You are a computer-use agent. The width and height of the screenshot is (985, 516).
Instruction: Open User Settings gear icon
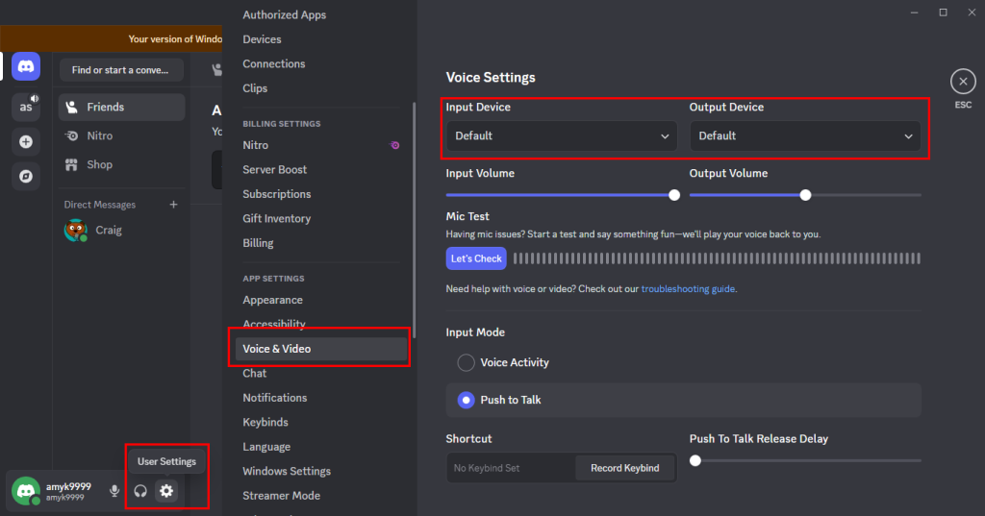(x=166, y=491)
